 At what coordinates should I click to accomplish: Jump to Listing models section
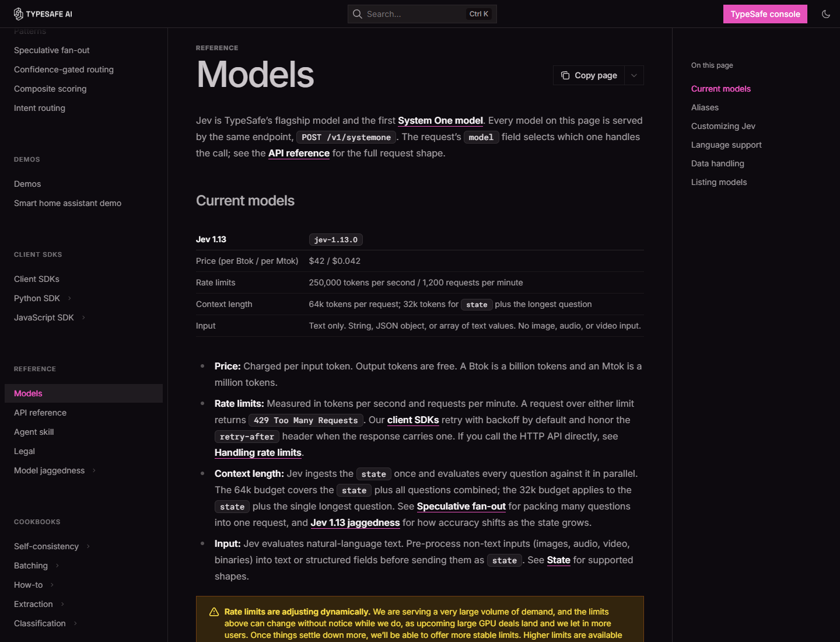(719, 182)
